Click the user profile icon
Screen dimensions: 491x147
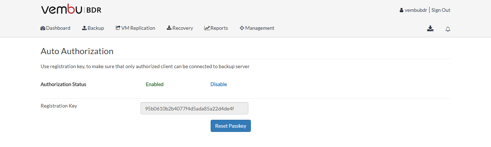(x=401, y=10)
